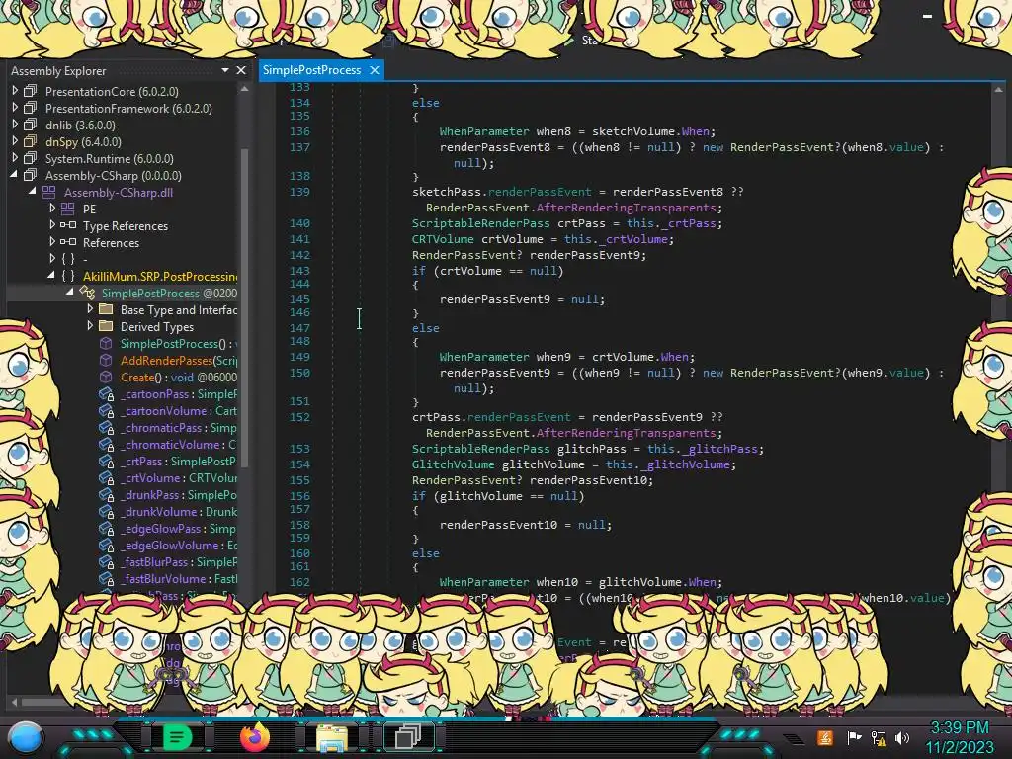1012x759 pixels.
Task: Click the Base Type and Interfaces folder icon
Action: (106, 309)
